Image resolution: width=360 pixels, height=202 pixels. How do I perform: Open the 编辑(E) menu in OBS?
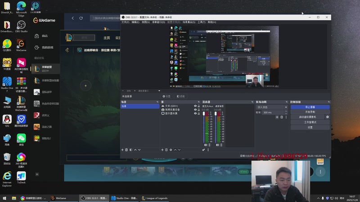pos(135,22)
